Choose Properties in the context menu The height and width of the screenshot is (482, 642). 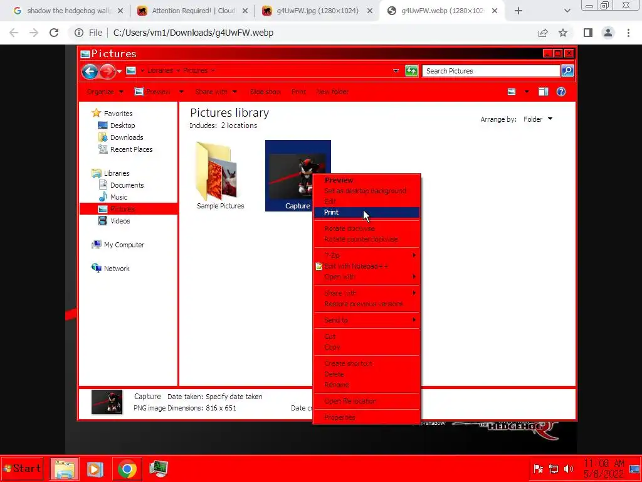click(366, 417)
